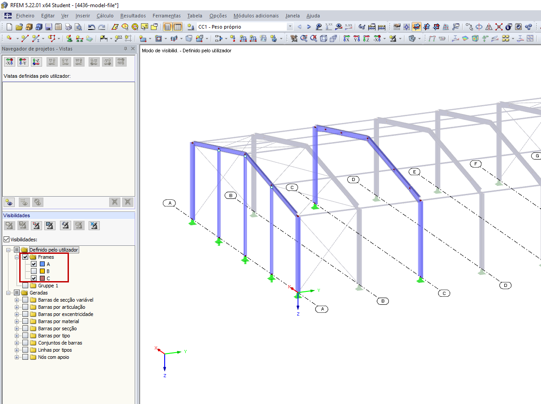Screen dimensions: 541x404
Task: Expand Barras por tipo node
Action: coord(17,336)
